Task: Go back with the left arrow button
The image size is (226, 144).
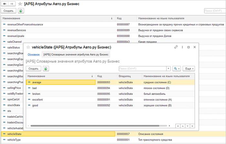Action: click(x=5, y=4)
